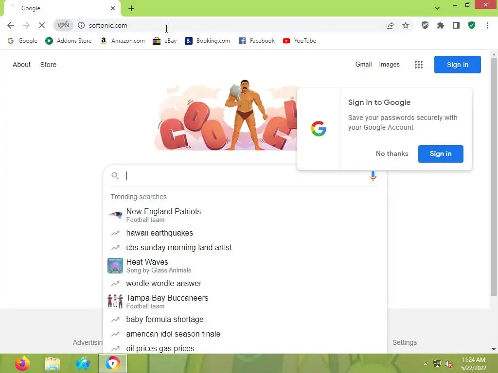The image size is (498, 373).
Task: Open Gmail link
Action: click(363, 65)
